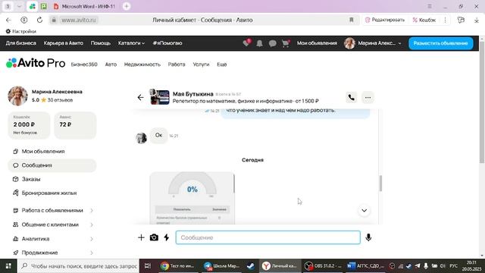The image size is (485, 273).
Task: Open messages speech bubble icon in header
Action: tap(272, 43)
